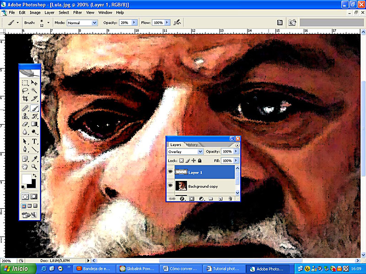
Task: Toggle visibility of Background copy layer
Action: pos(171,186)
